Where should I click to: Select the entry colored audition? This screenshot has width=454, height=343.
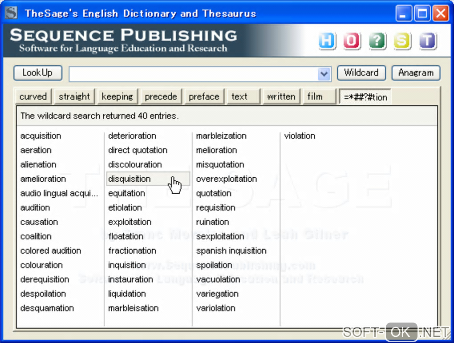tap(51, 251)
